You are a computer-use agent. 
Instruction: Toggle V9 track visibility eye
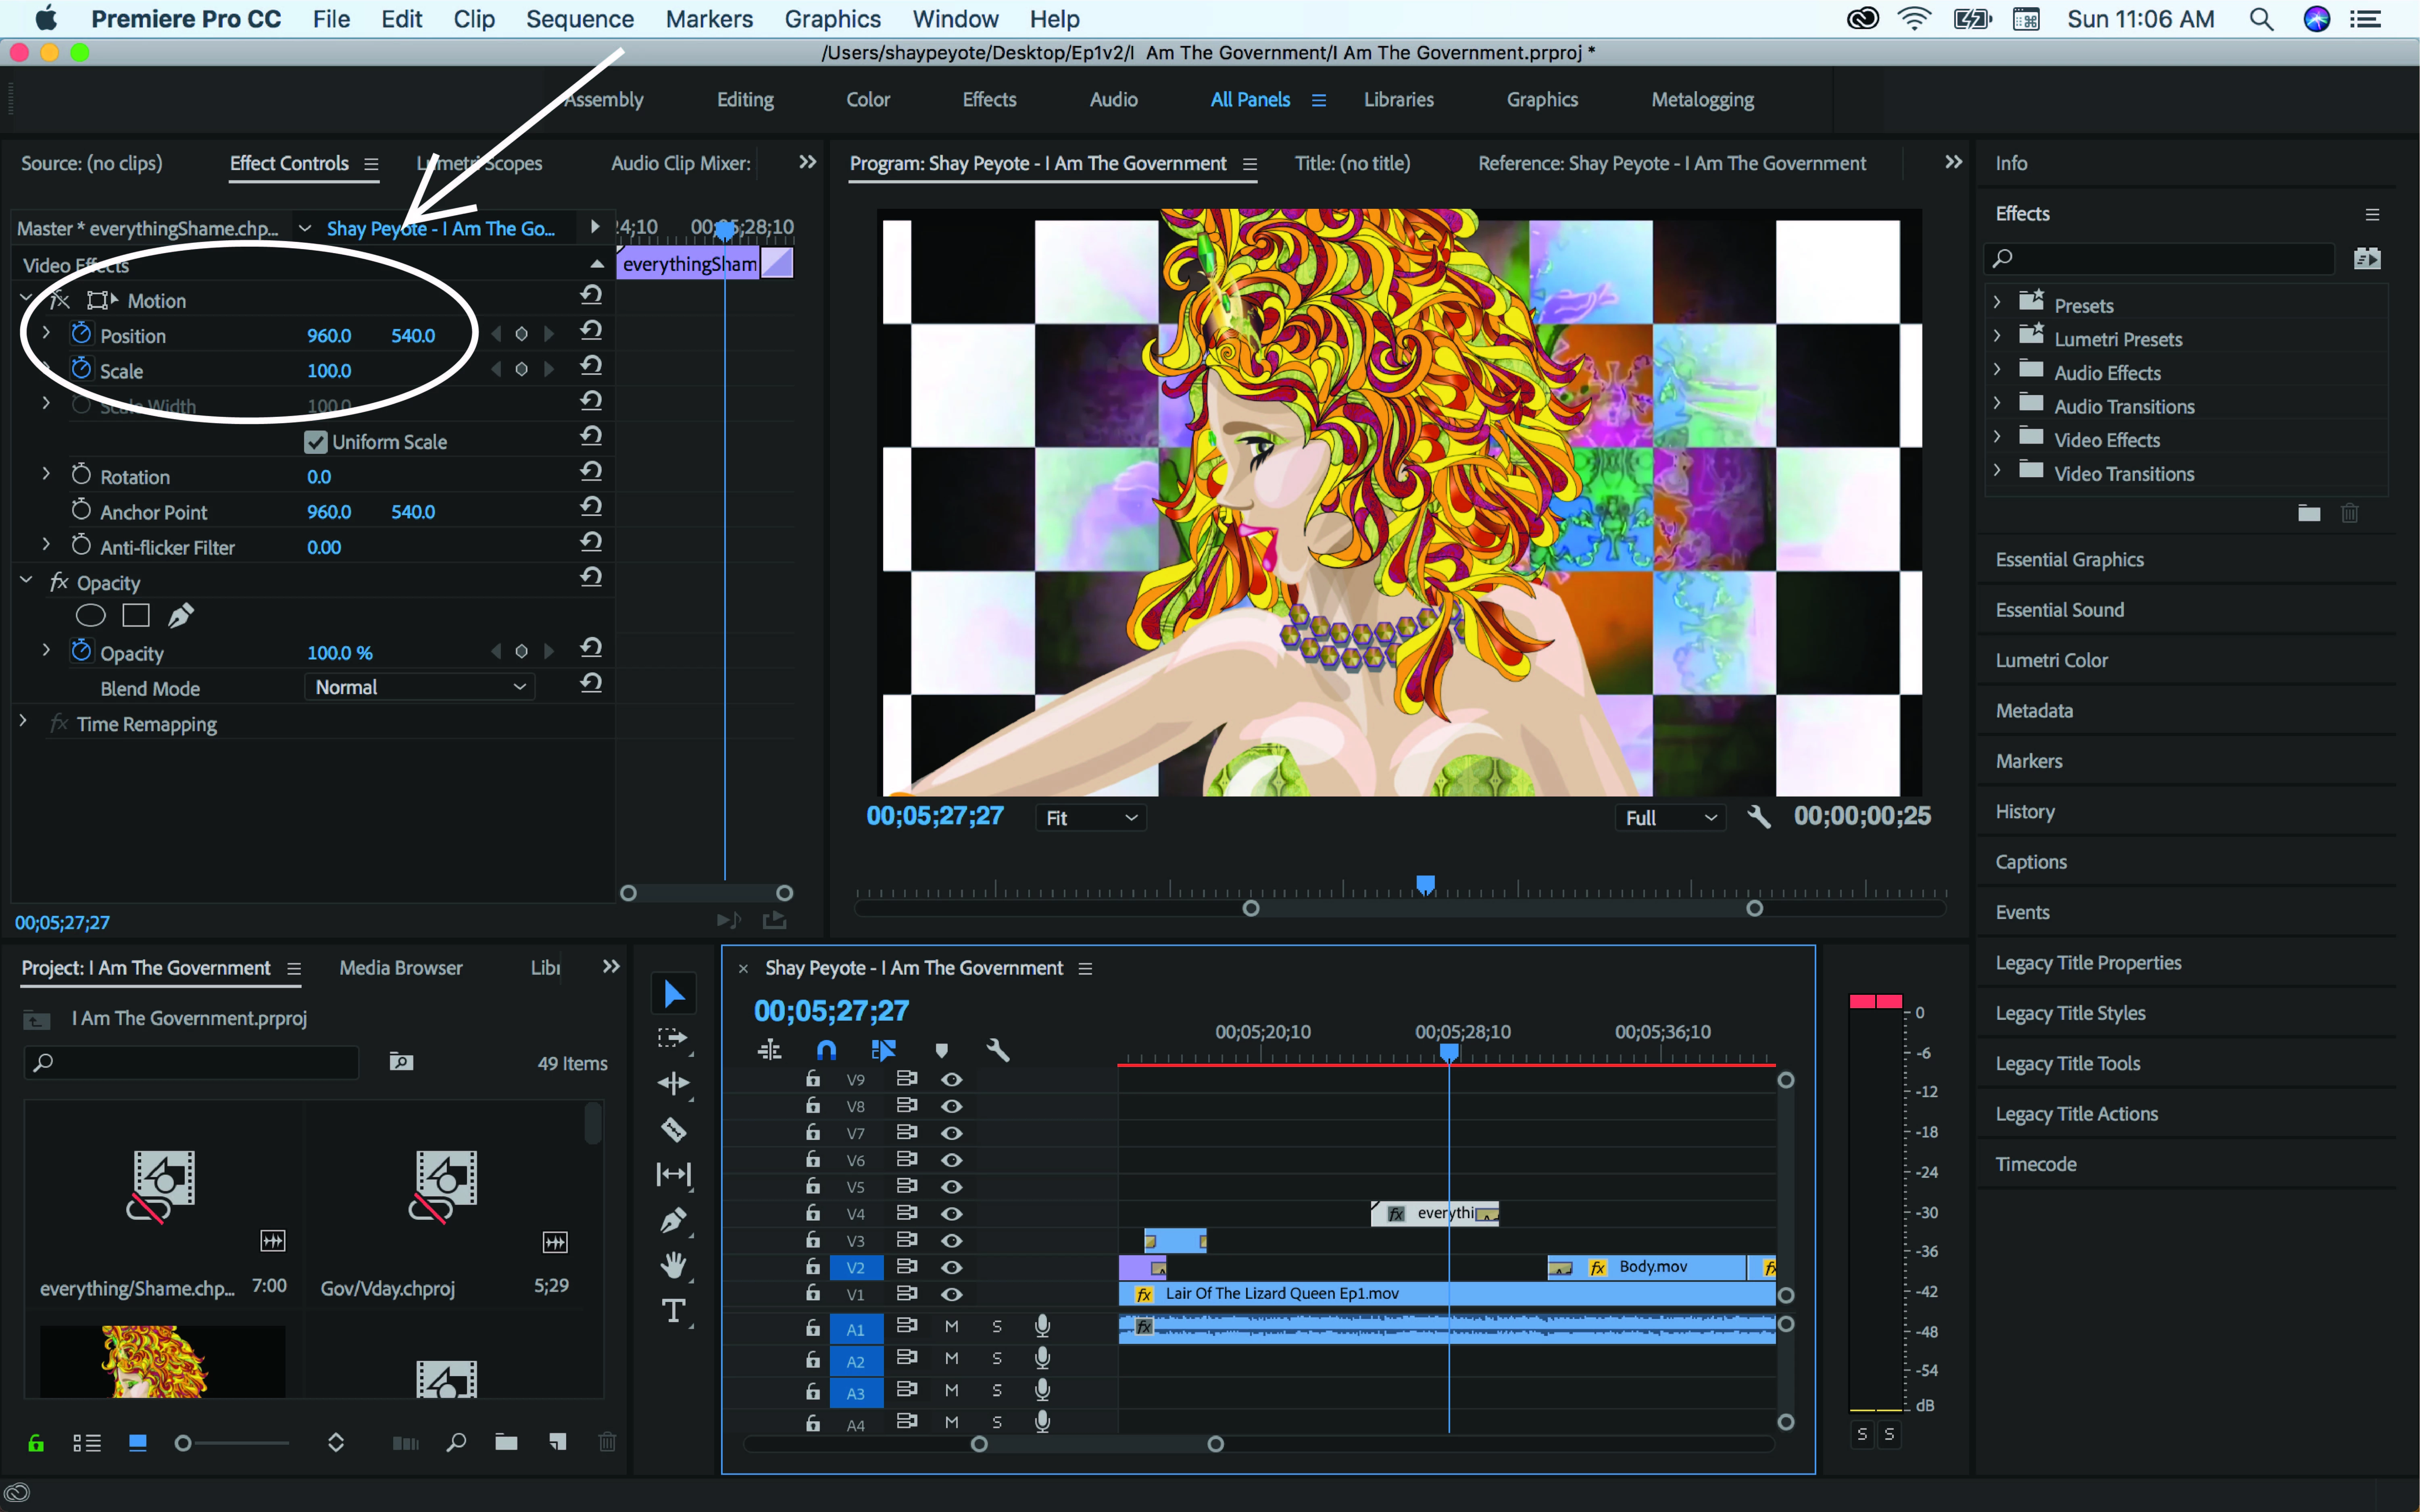pyautogui.click(x=951, y=1080)
